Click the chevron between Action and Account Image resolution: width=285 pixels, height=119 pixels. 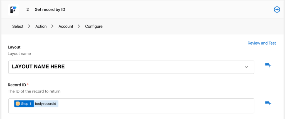point(52,26)
